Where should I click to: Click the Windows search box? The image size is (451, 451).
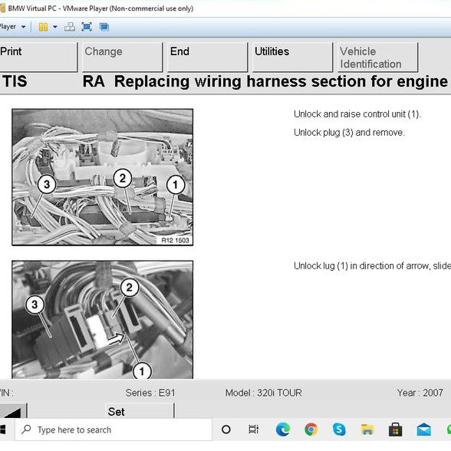pos(114,430)
